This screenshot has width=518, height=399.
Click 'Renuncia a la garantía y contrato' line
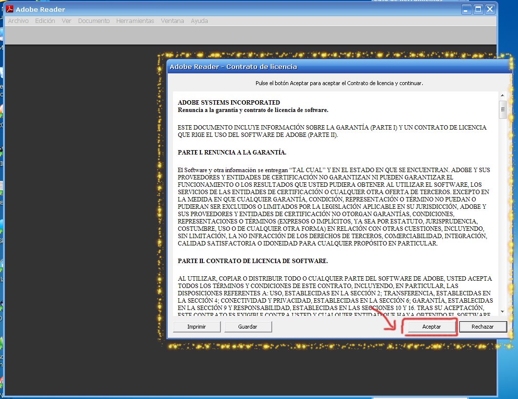click(x=253, y=110)
